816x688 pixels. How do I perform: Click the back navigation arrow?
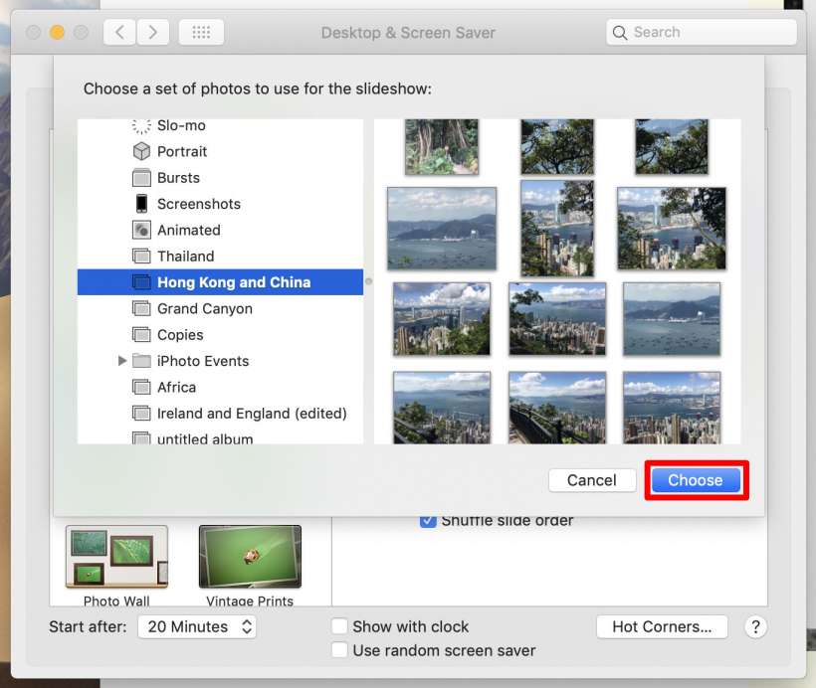click(119, 32)
